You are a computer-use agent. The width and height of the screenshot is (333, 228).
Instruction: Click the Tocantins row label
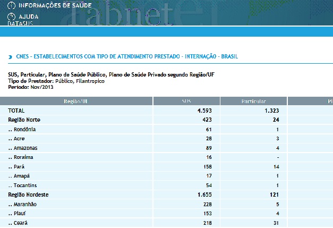(22, 185)
